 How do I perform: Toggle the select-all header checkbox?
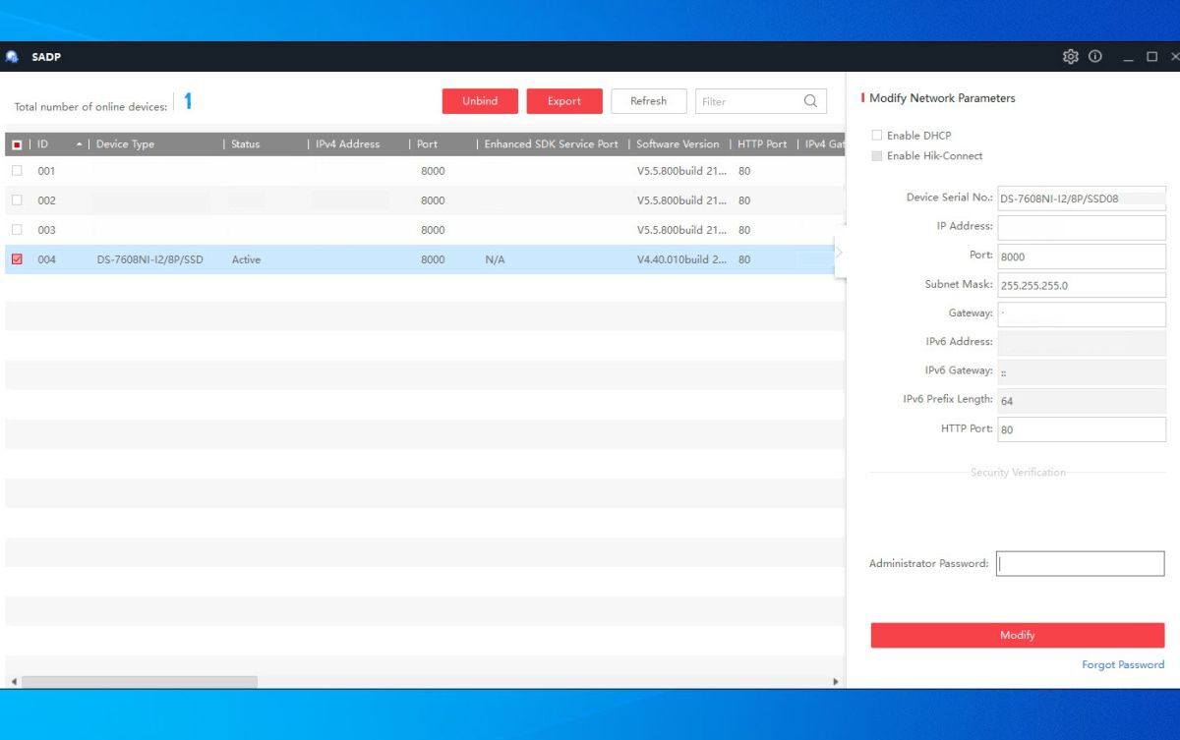coord(17,144)
